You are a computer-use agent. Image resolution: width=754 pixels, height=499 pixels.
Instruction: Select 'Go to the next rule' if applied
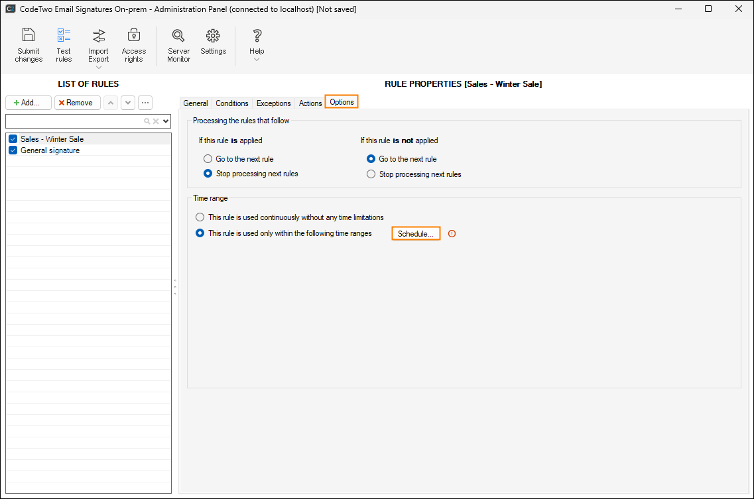pos(208,158)
